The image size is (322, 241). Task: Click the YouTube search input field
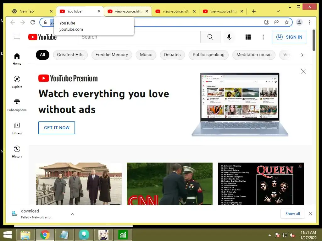[139, 37]
